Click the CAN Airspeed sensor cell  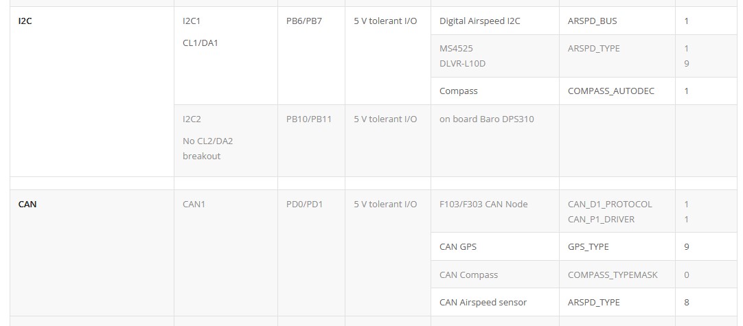(x=483, y=302)
